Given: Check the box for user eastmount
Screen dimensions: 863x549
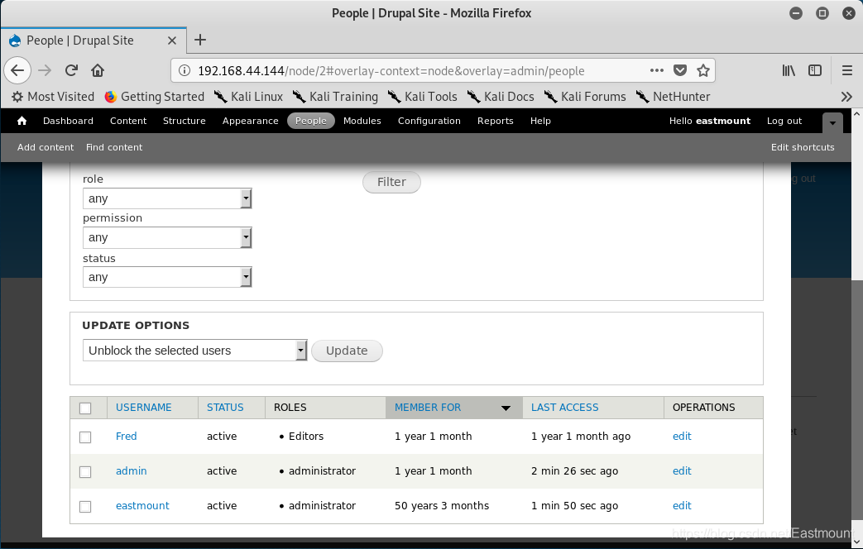Looking at the screenshot, I should tap(85, 507).
